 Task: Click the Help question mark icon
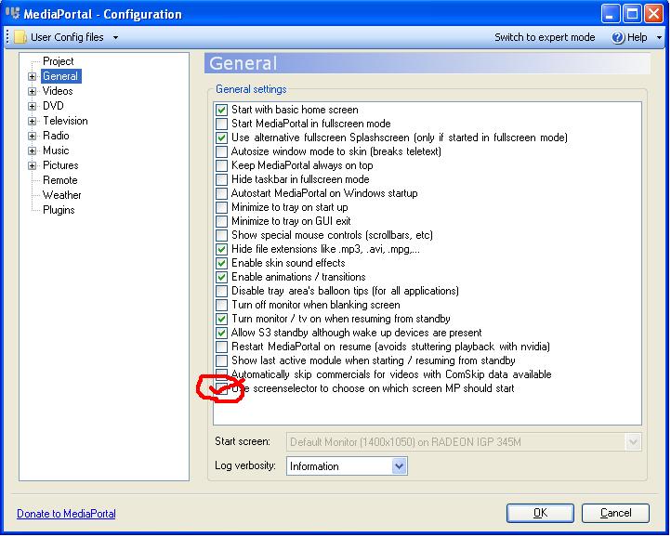click(618, 37)
